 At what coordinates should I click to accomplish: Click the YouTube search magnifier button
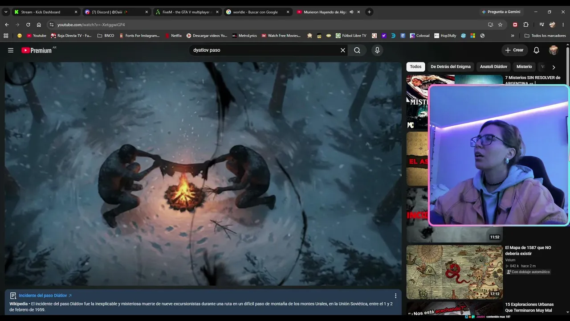pos(357,50)
